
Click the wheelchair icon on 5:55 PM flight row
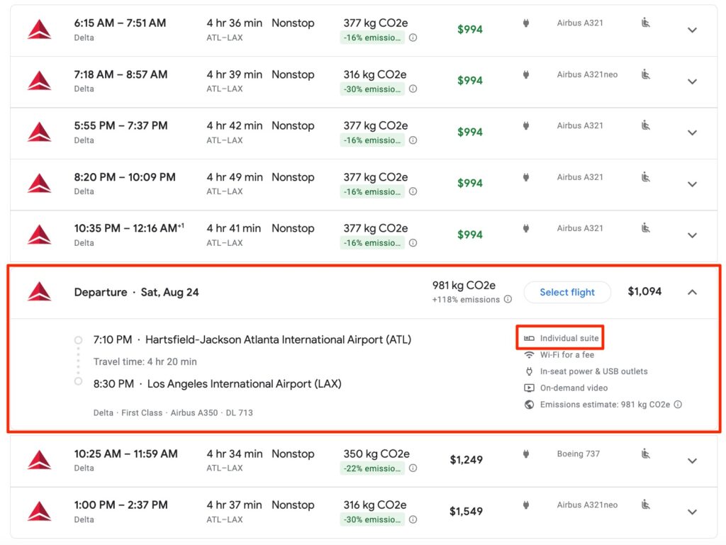pos(646,125)
